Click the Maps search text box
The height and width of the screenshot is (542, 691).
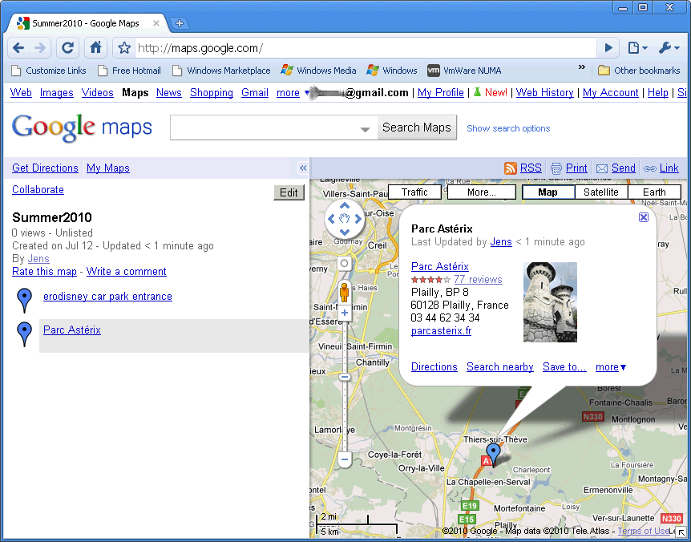(x=265, y=127)
